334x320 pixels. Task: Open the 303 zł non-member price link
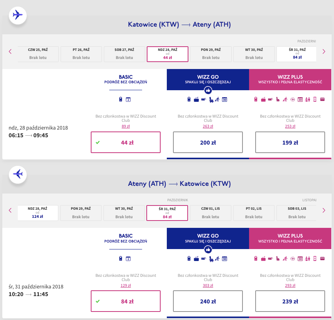point(208,285)
